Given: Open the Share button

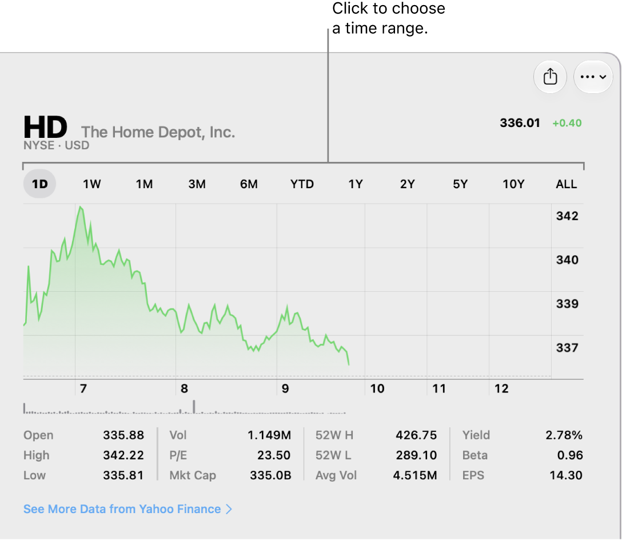Looking at the screenshot, I should (550, 77).
